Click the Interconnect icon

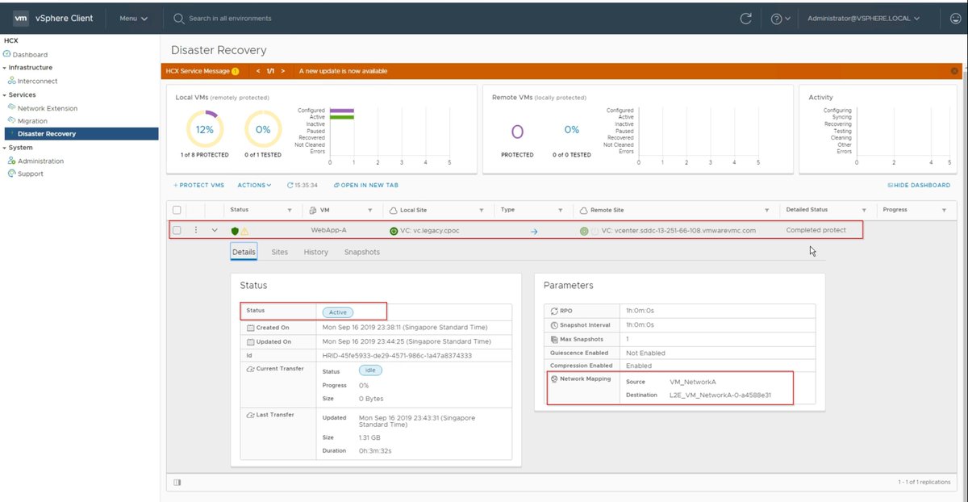11,81
